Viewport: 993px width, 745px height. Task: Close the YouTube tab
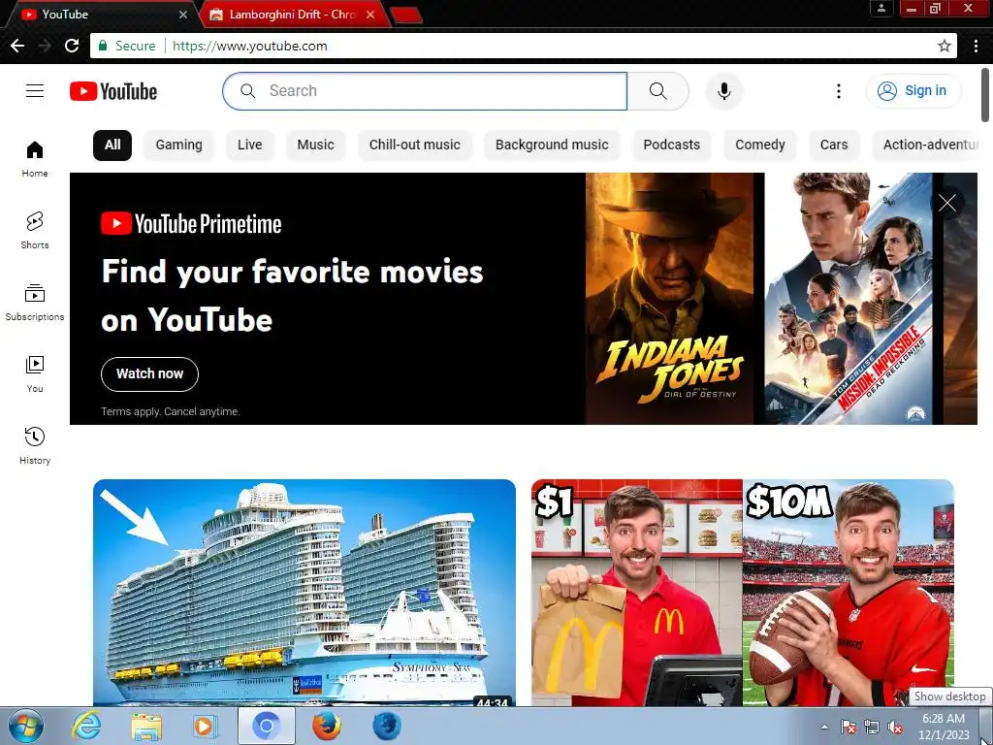(x=183, y=14)
